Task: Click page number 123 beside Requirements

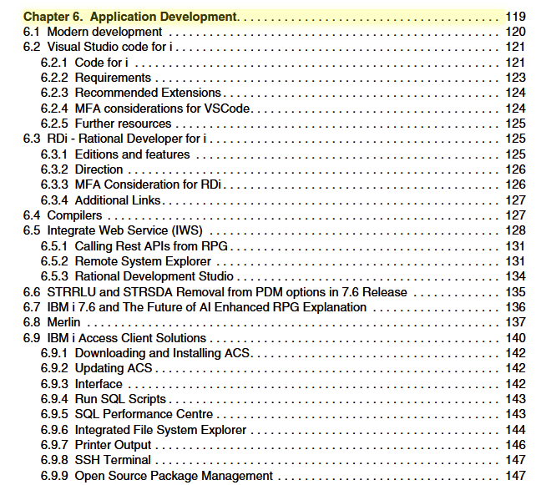Action: 515,78
